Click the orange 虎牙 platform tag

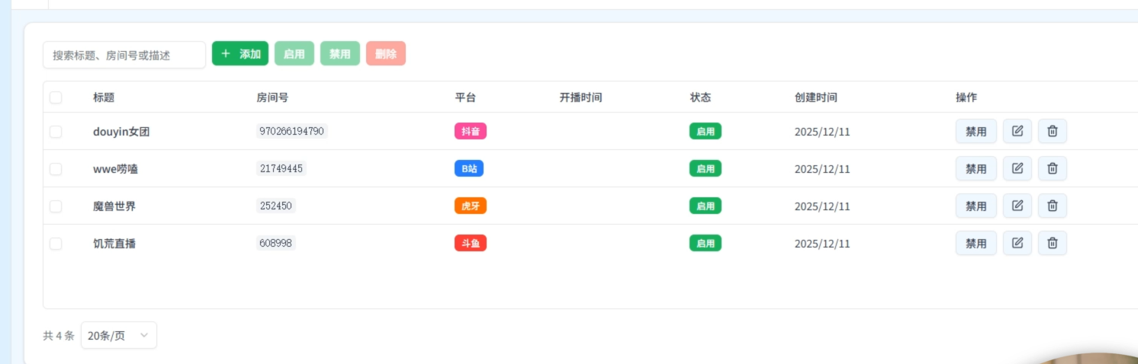coord(470,206)
